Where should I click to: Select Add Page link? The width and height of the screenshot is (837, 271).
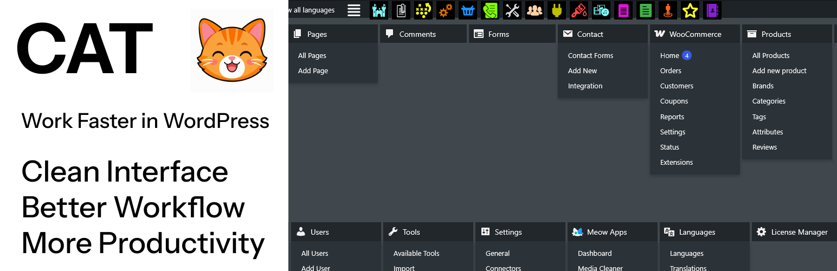coord(313,70)
